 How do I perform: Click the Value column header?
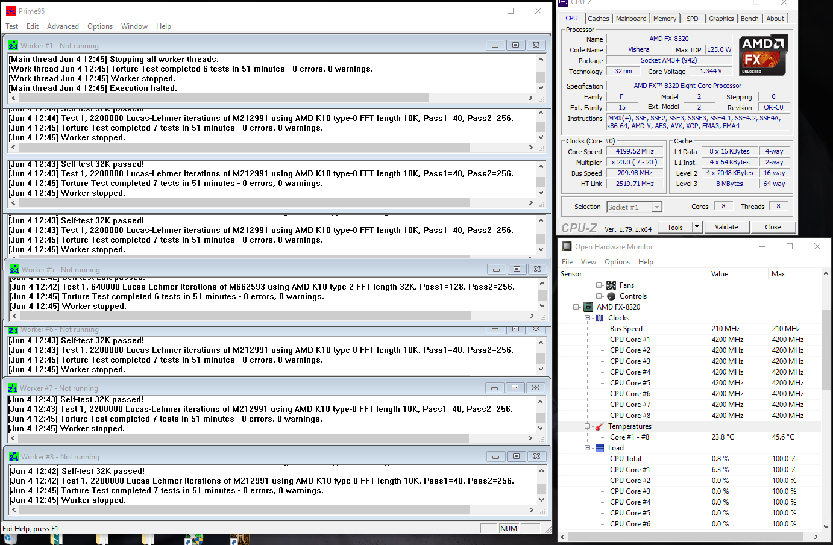coord(737,274)
